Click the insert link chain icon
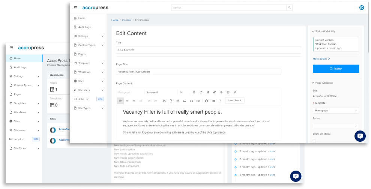The image size is (371, 189). pos(215,92)
